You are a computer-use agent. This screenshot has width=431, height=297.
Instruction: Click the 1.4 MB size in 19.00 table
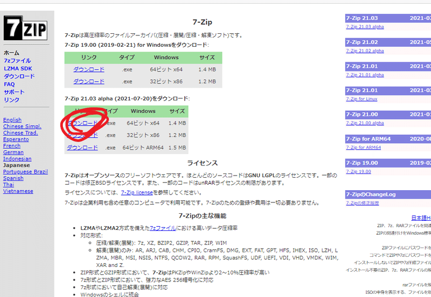coord(207,70)
